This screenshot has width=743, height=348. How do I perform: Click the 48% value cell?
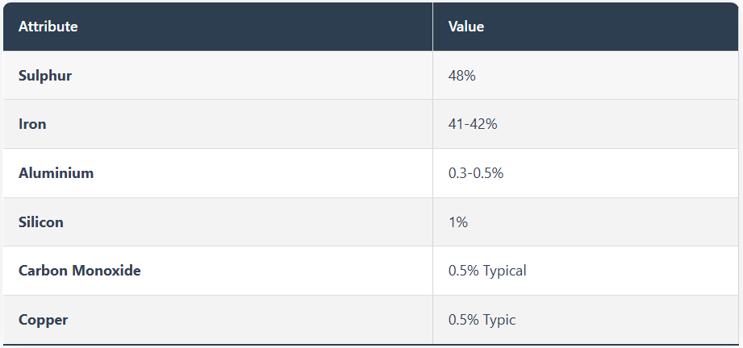coord(462,76)
